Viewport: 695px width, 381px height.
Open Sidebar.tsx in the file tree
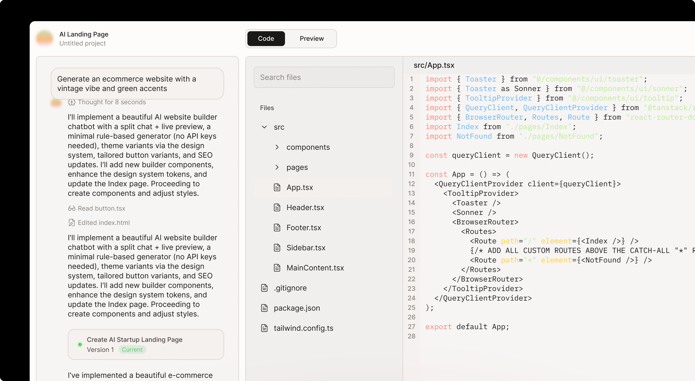306,248
